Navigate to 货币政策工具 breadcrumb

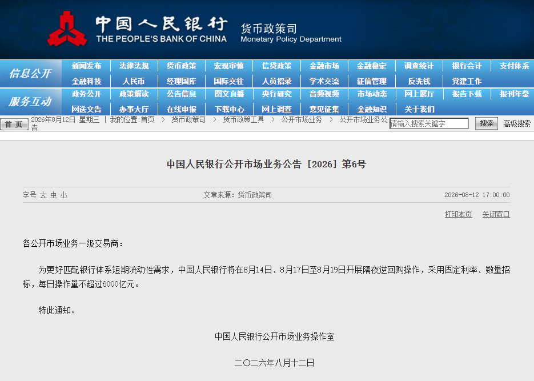click(243, 119)
